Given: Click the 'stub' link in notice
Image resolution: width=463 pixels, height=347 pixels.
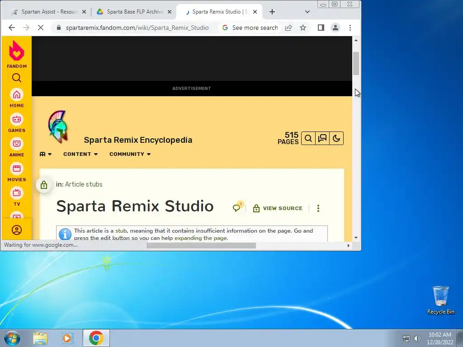Looking at the screenshot, I should [121, 231].
